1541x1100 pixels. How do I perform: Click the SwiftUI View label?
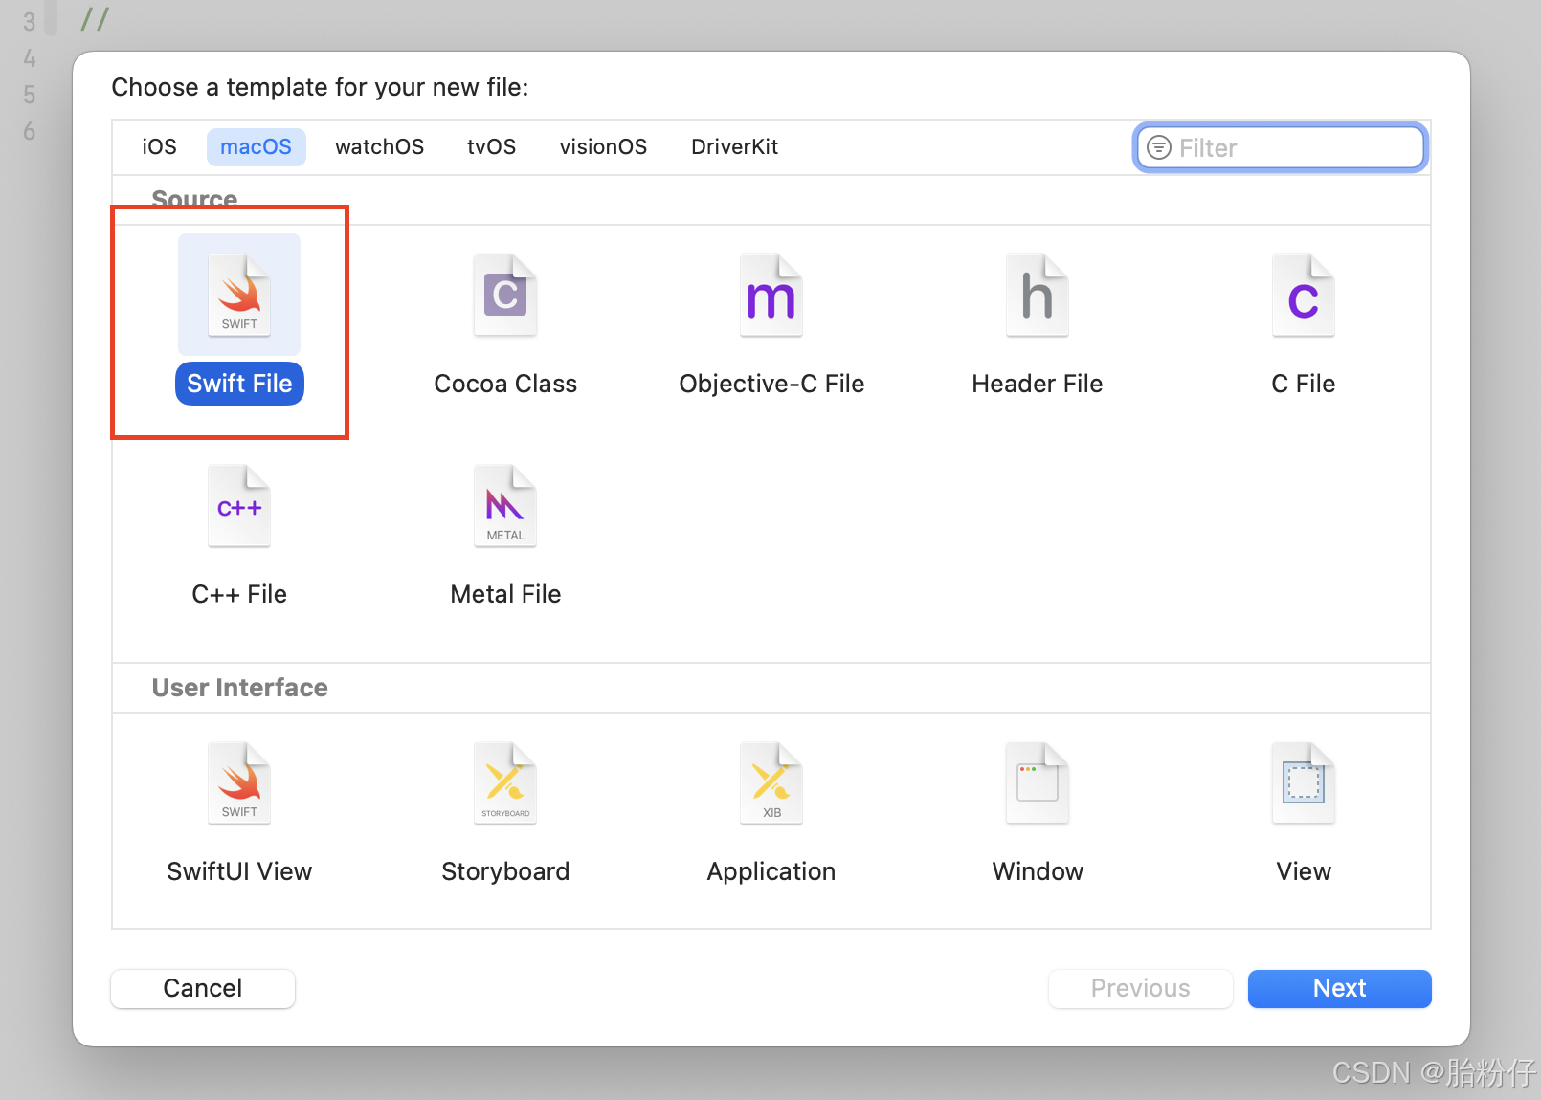(239, 871)
